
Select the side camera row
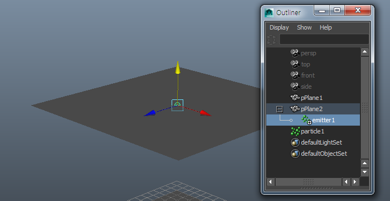[x=313, y=87]
